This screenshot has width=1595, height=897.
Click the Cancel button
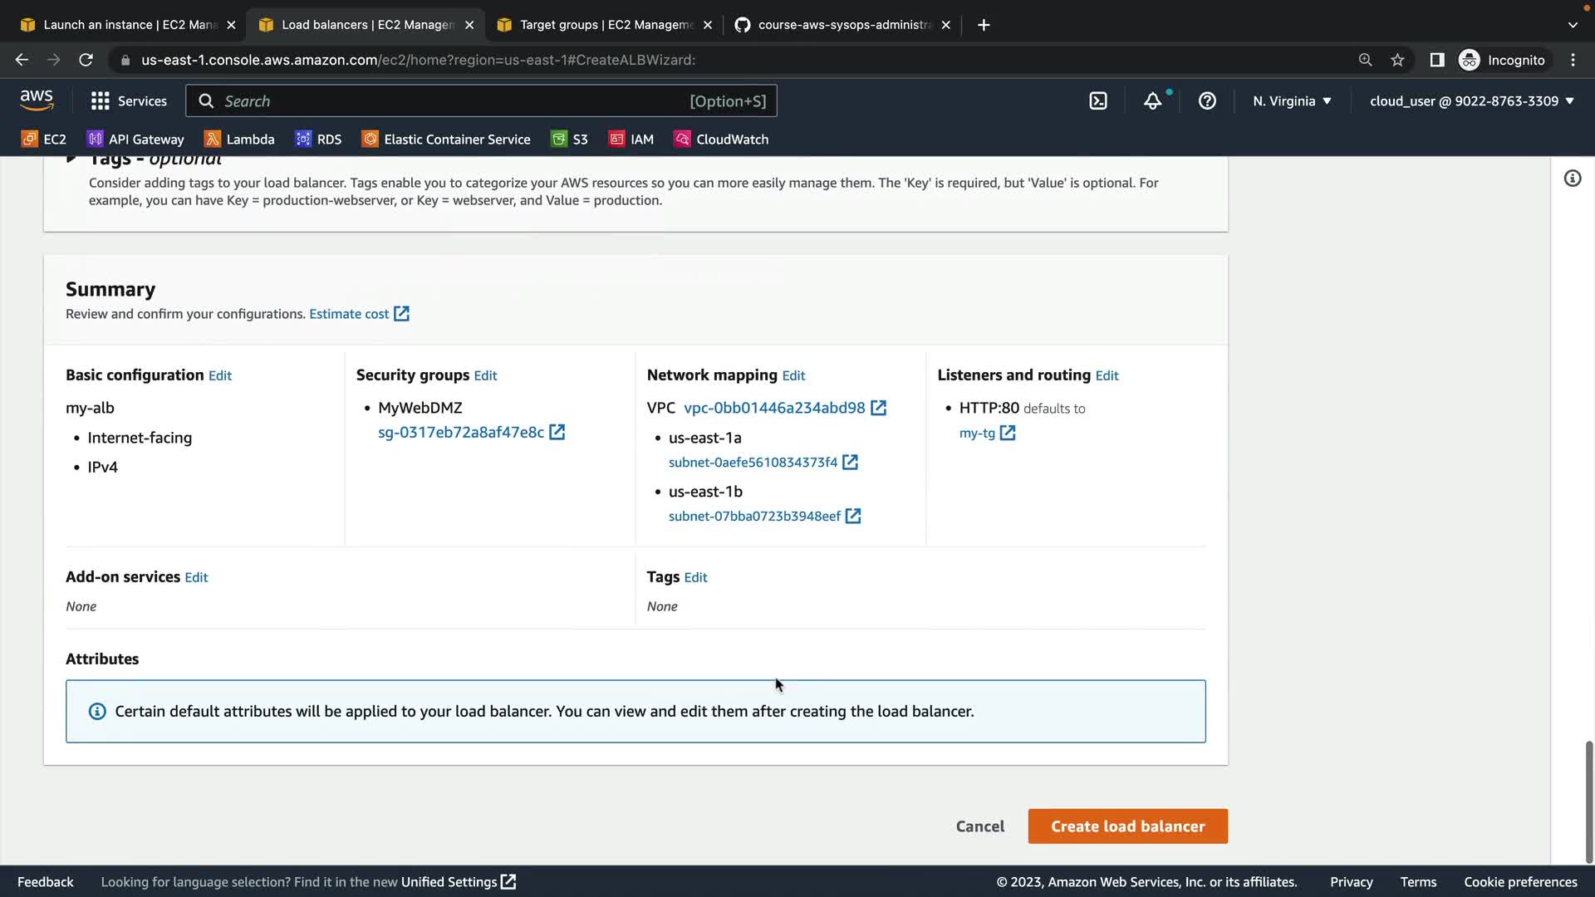pos(979,826)
